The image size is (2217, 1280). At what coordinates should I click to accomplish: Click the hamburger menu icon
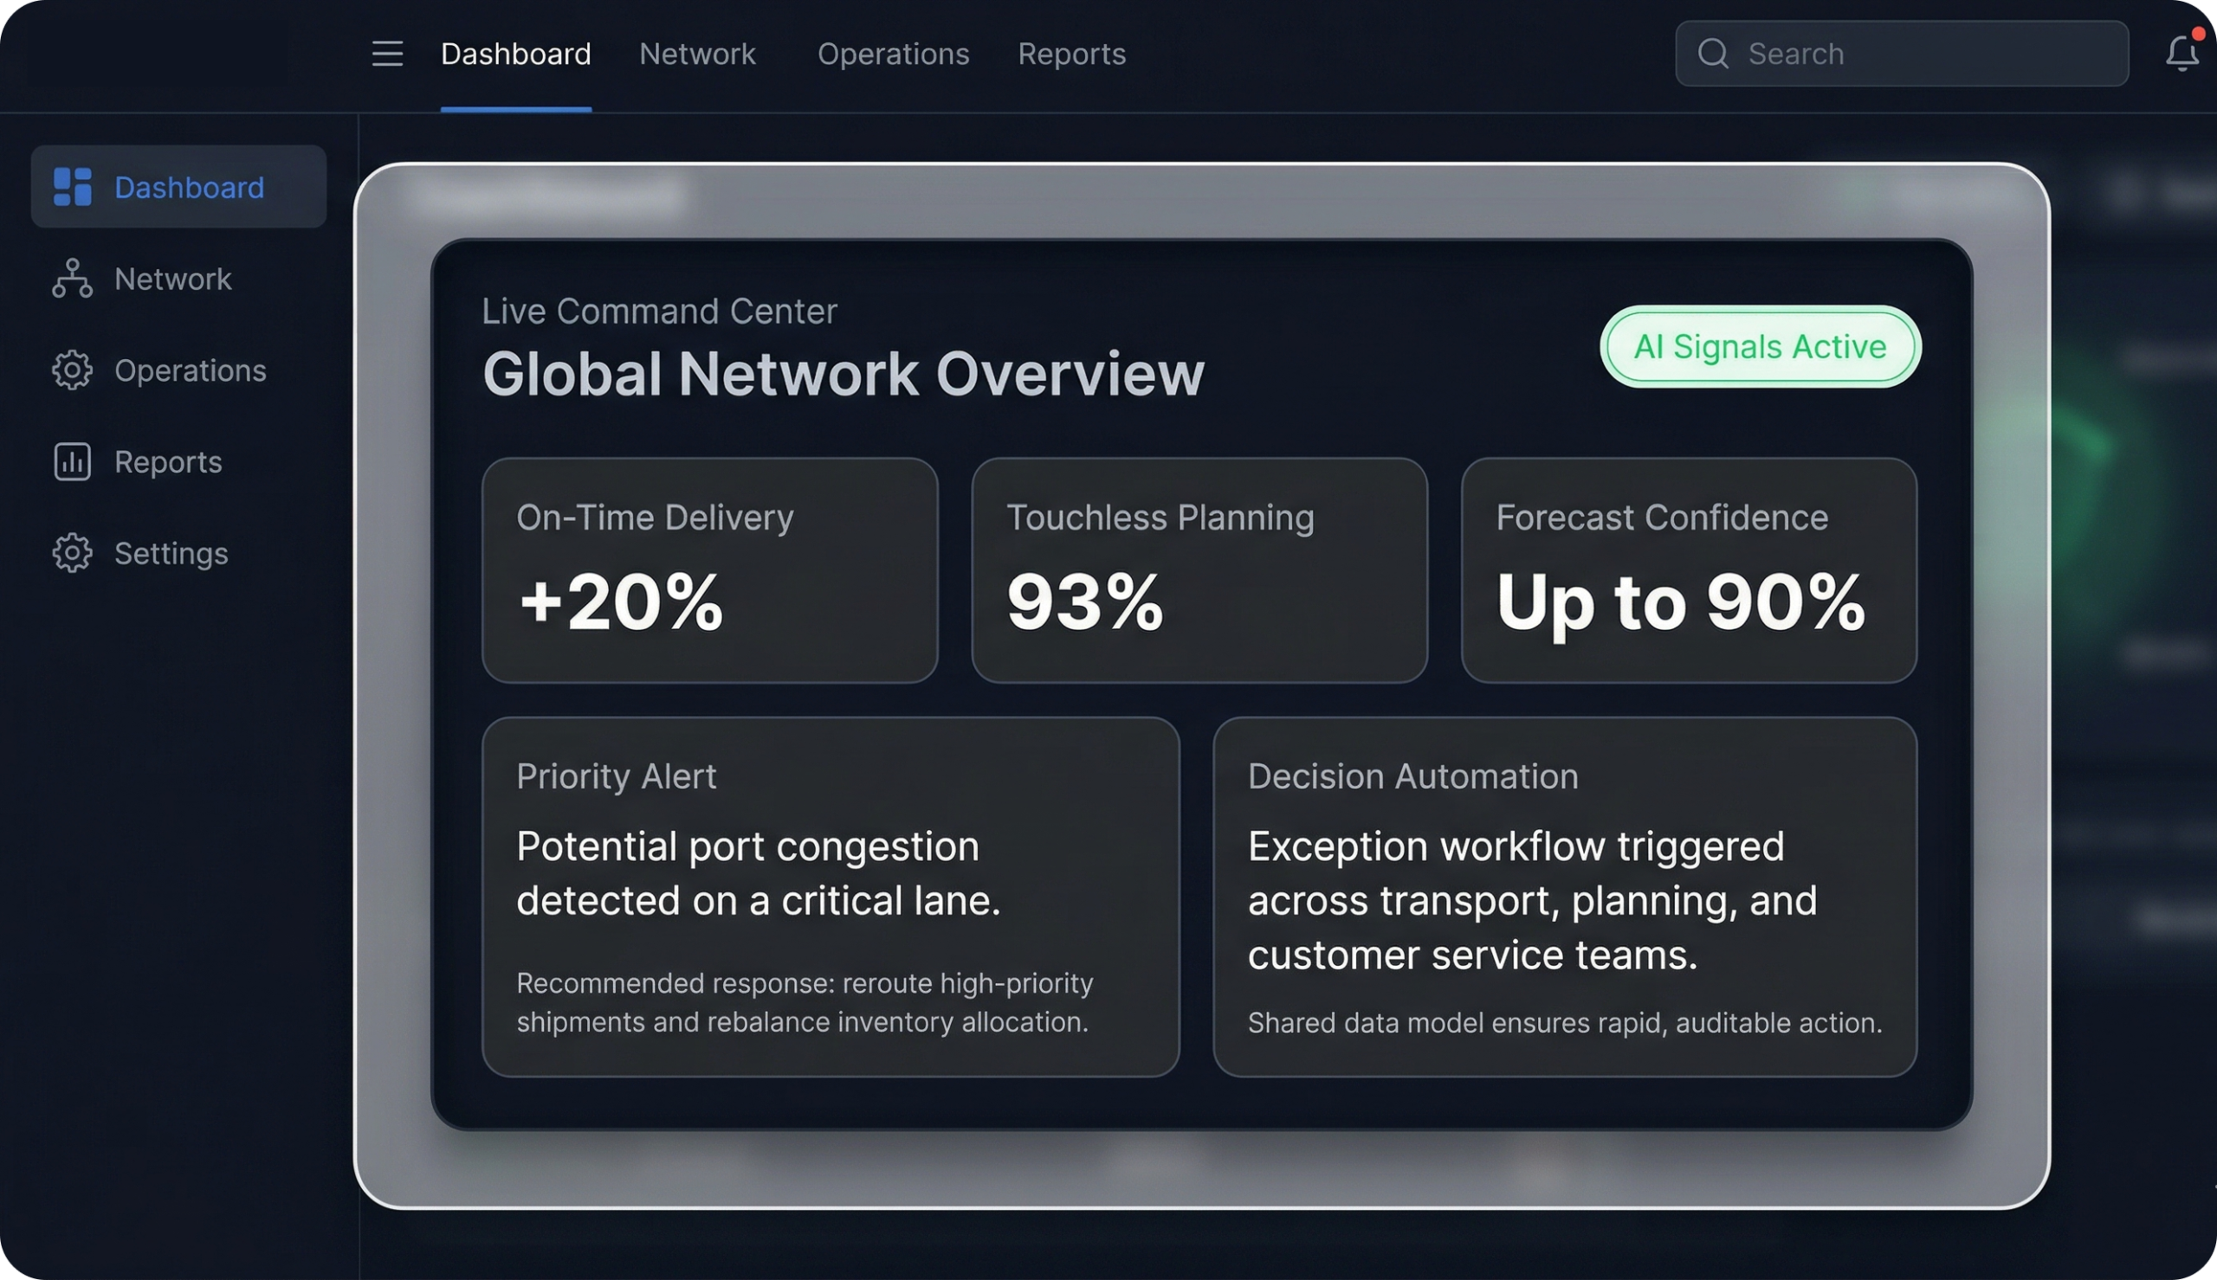pyautogui.click(x=387, y=54)
